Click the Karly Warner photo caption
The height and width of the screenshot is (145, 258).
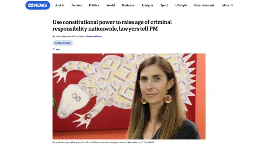(x=103, y=142)
